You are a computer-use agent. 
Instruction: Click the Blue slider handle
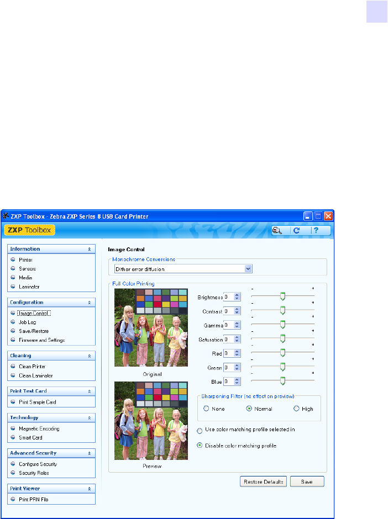[x=282, y=380]
